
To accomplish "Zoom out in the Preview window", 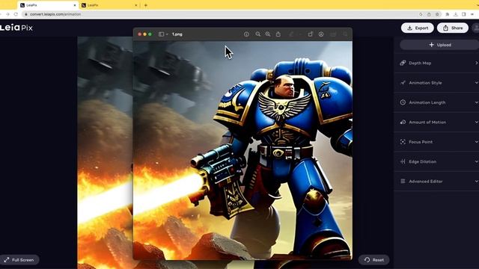I will tap(257, 34).
